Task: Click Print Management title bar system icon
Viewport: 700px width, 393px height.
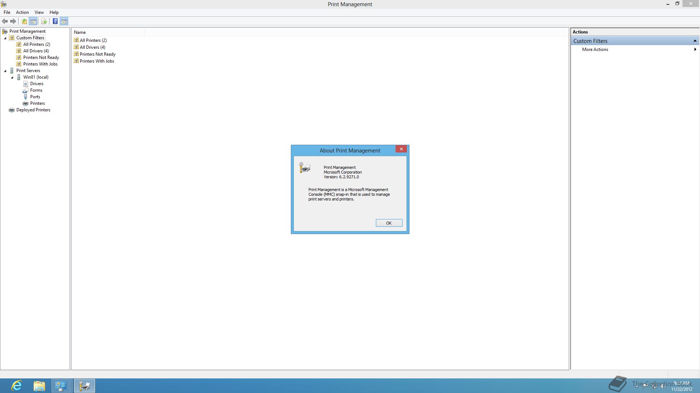Action: (4, 4)
